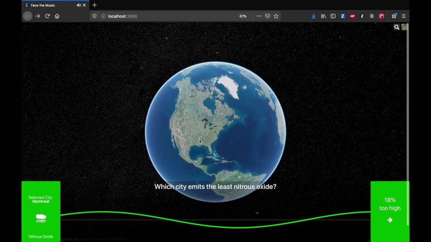Show site information for localhost
This screenshot has width=431, height=242.
point(103,16)
